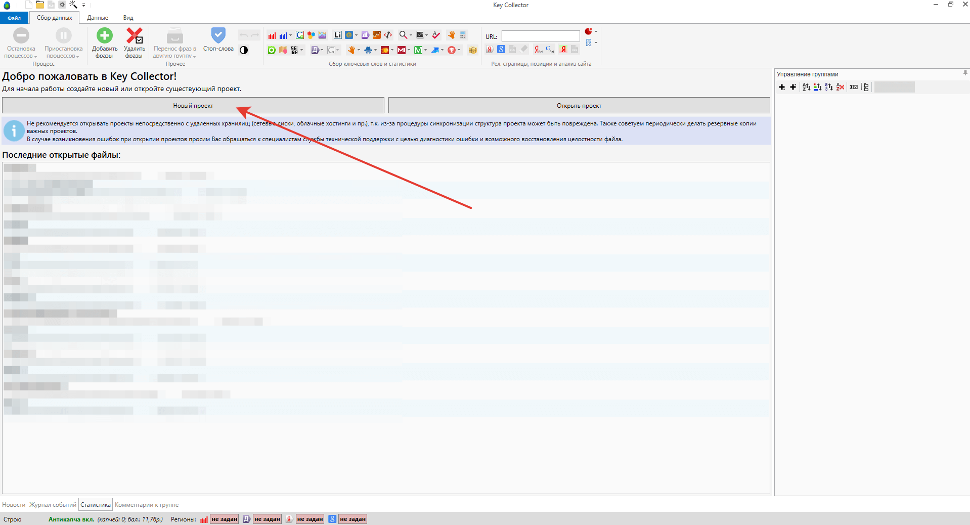Expand dropdown next to MI icon
The height and width of the screenshot is (525, 970).
tap(409, 50)
